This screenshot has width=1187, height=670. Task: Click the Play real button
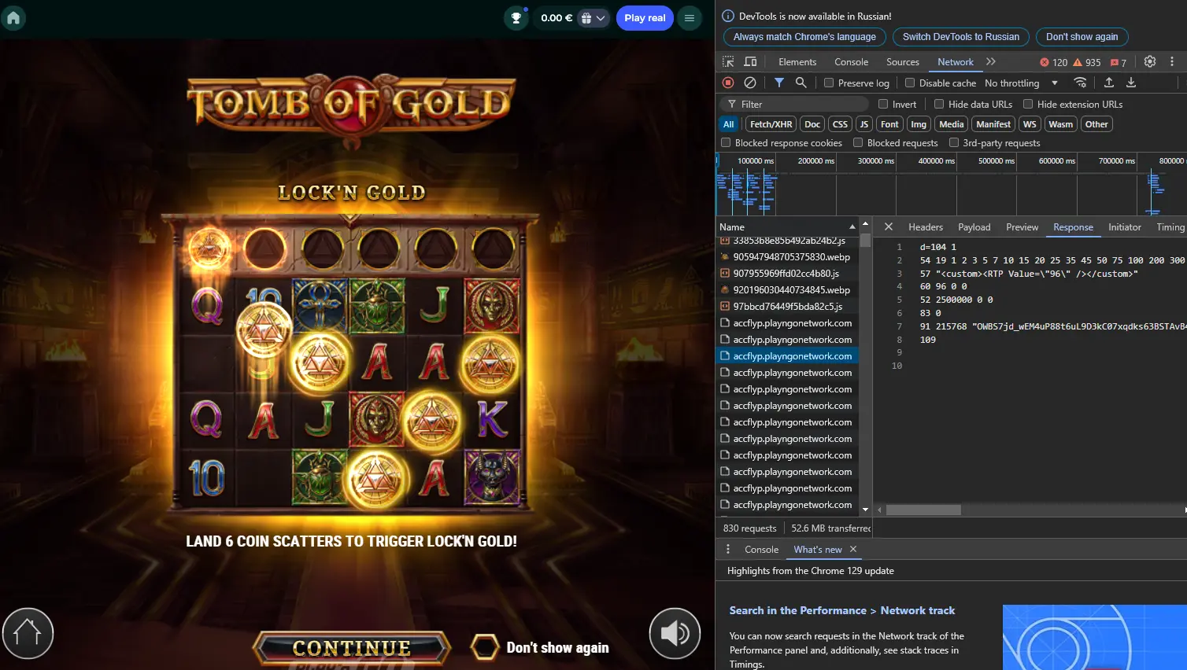coord(645,18)
